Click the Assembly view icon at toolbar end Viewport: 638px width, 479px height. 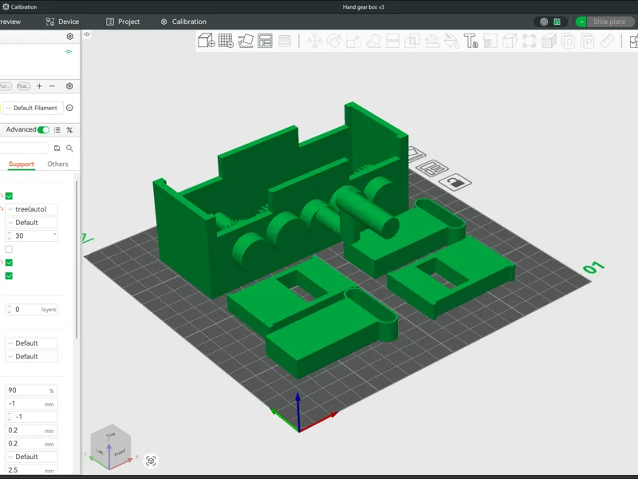coord(633,42)
